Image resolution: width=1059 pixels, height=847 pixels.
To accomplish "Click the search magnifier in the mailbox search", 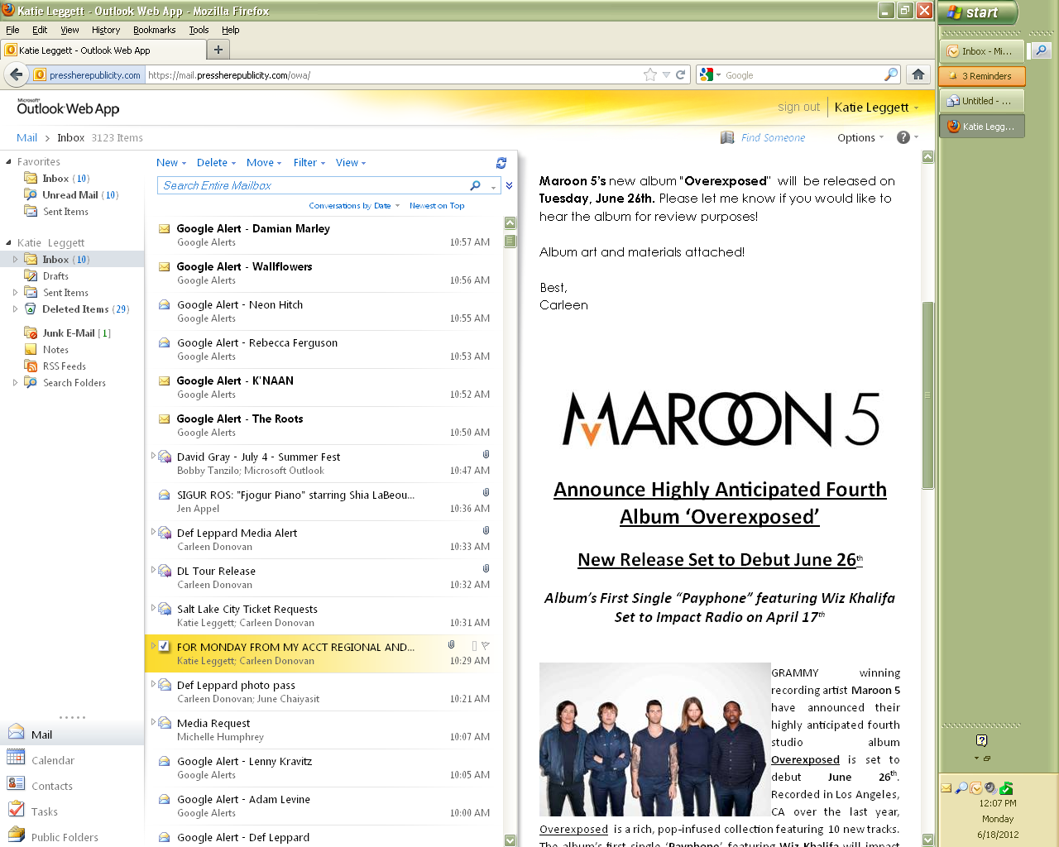I will tap(475, 185).
